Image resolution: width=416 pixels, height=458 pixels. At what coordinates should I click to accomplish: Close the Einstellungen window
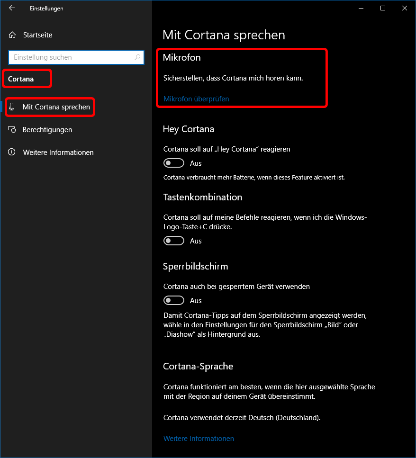tap(404, 8)
